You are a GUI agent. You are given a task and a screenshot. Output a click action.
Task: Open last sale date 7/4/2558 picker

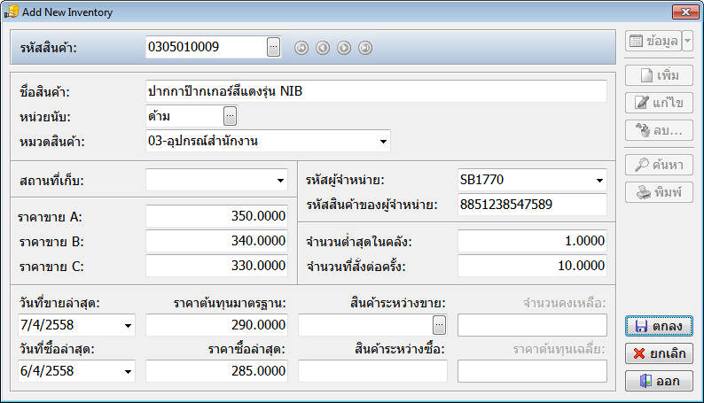click(129, 326)
